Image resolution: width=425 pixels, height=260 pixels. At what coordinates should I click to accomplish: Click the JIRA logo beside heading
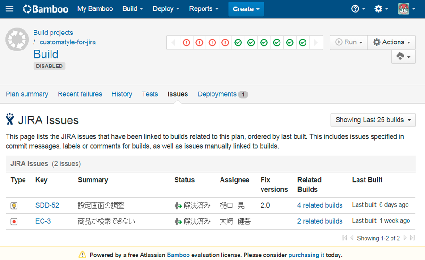(x=10, y=119)
